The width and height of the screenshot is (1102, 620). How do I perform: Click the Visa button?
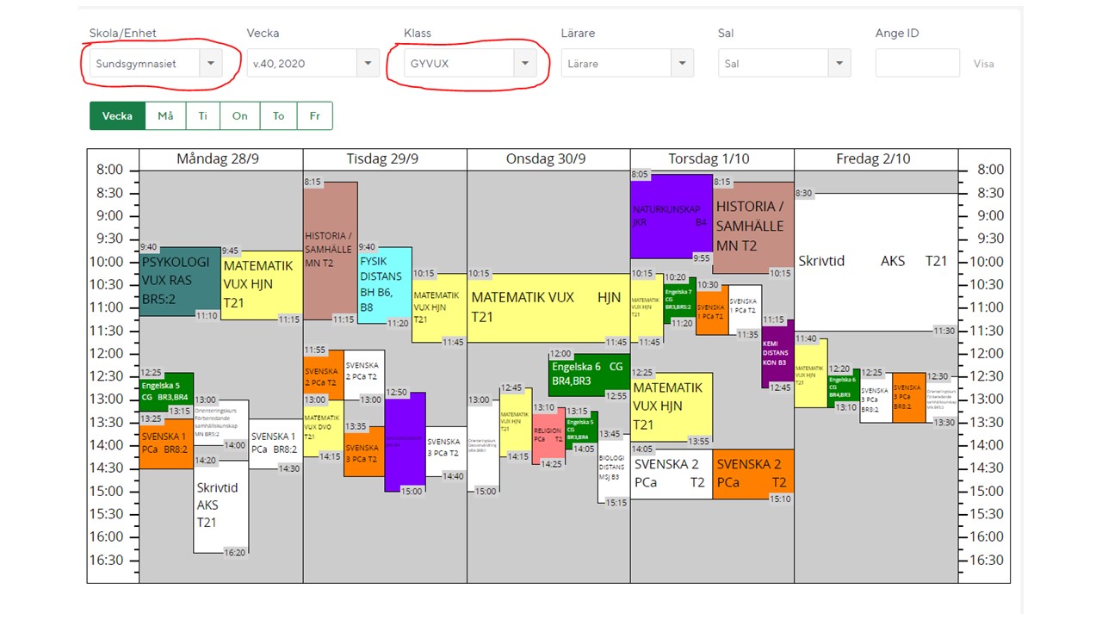tap(983, 64)
